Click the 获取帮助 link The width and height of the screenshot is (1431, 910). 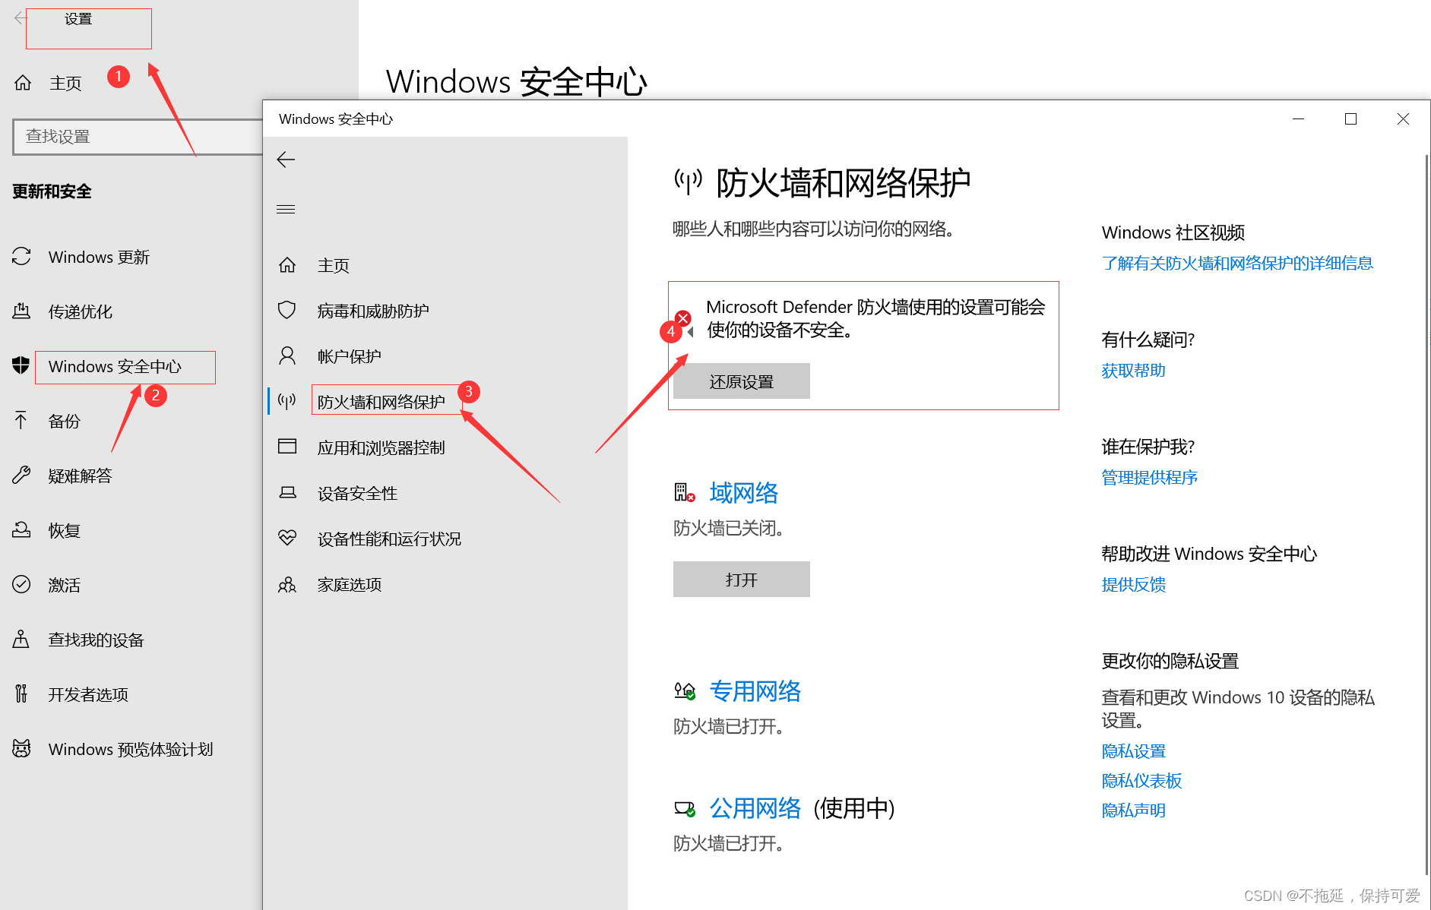[1133, 370]
